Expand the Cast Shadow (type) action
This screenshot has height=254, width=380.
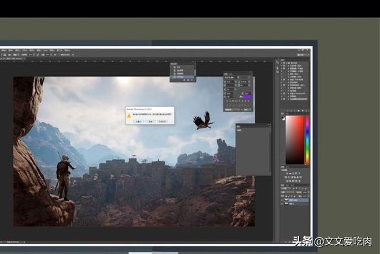click(289, 74)
